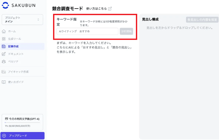Image resolution: width=219 pixels, height=140 pixels.
Task: Click the キーワード指定 label
Action: [67, 22]
